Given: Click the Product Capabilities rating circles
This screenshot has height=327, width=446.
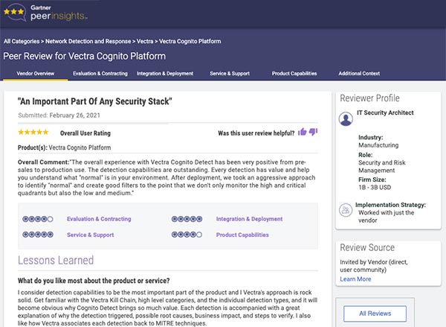Looking at the screenshot, I should (x=187, y=235).
